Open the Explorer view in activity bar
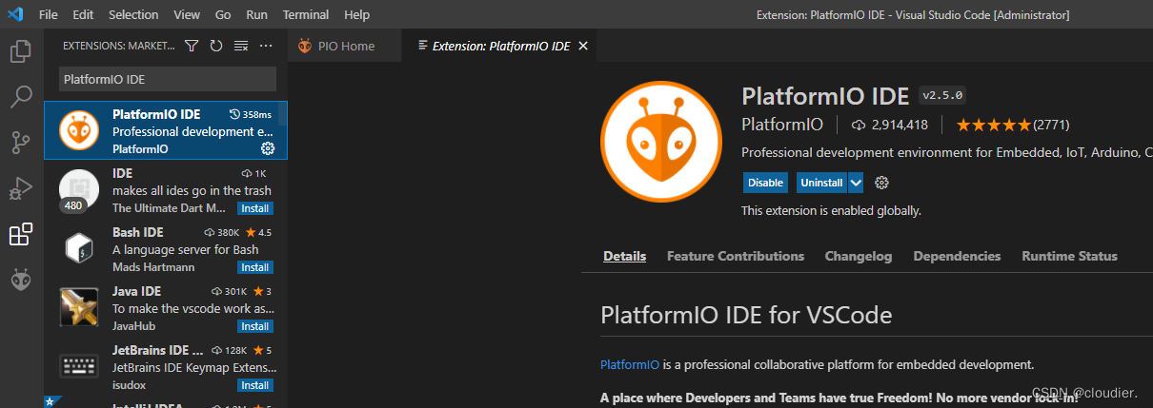The width and height of the screenshot is (1153, 408). click(21, 51)
